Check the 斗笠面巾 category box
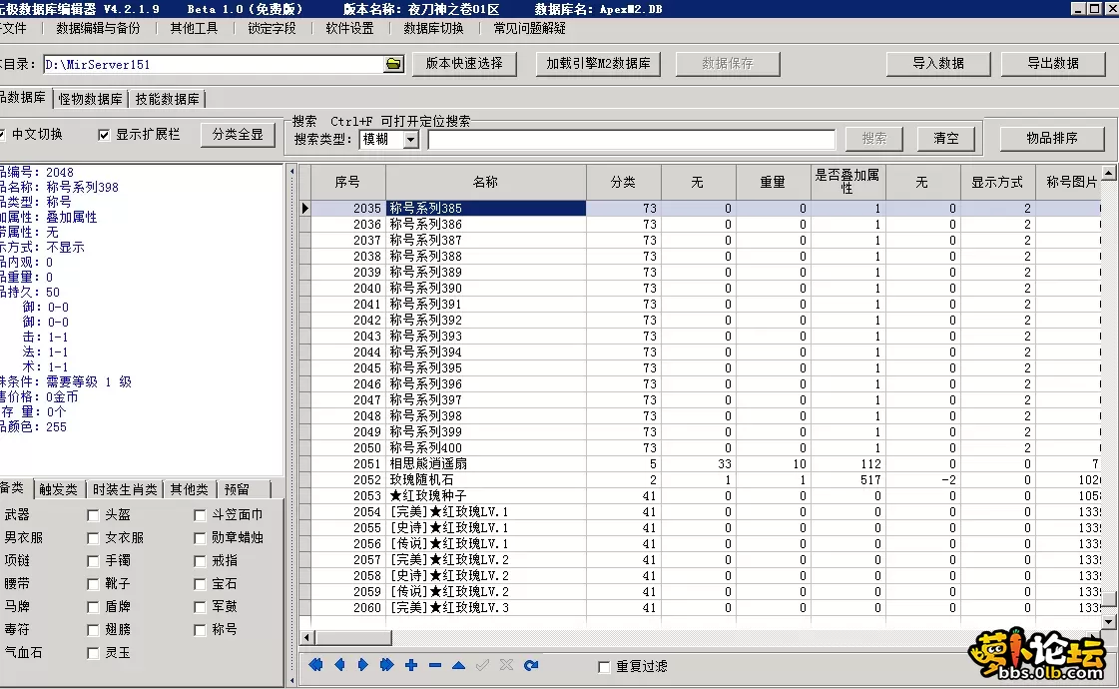The width and height of the screenshot is (1119, 689). (x=200, y=515)
